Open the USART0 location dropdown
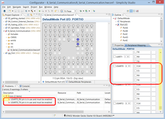Screen dimensions: 165x119 tap(128, 66)
